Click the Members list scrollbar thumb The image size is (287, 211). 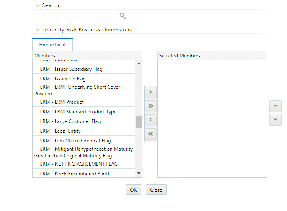coord(139,122)
